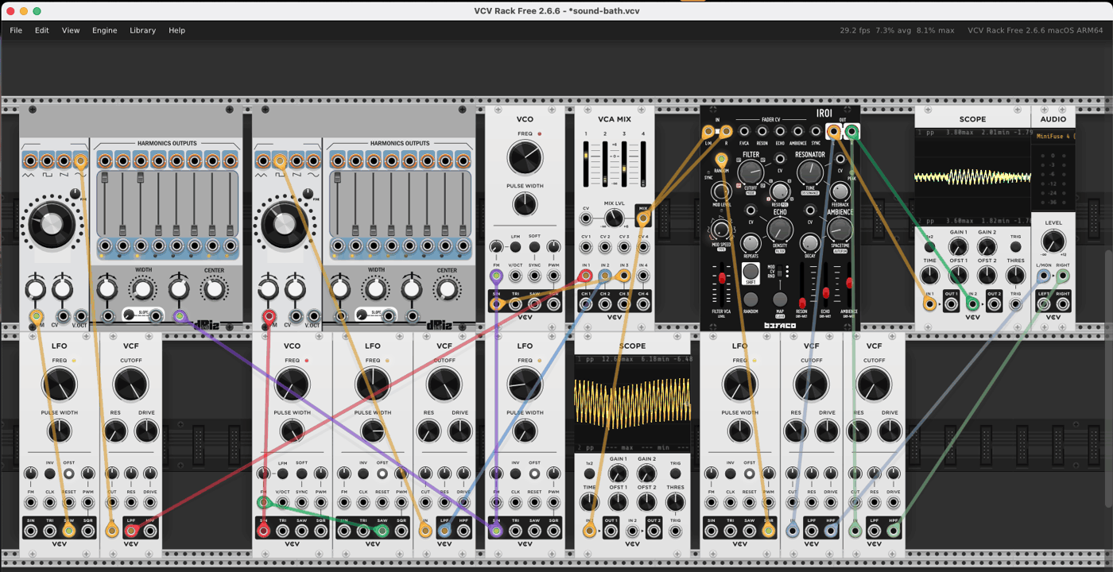Open the Library menu

(142, 30)
